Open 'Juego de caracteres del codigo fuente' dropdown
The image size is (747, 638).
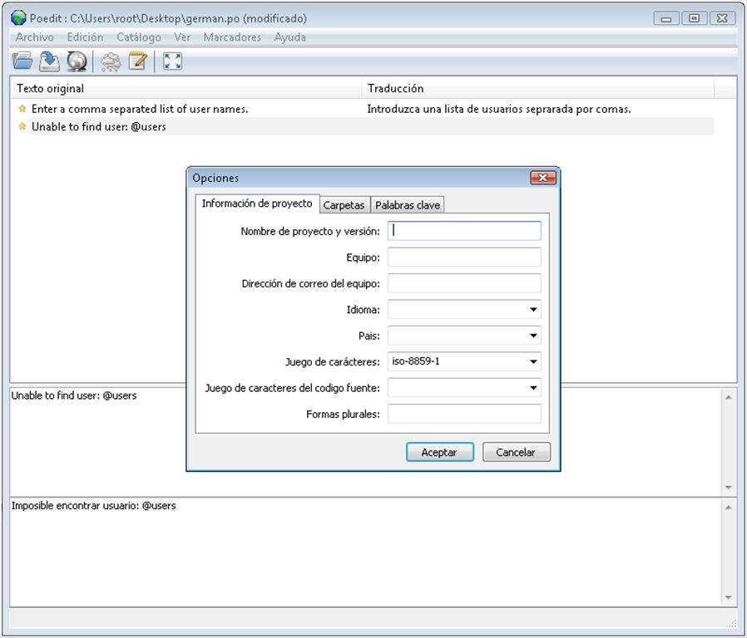point(532,388)
